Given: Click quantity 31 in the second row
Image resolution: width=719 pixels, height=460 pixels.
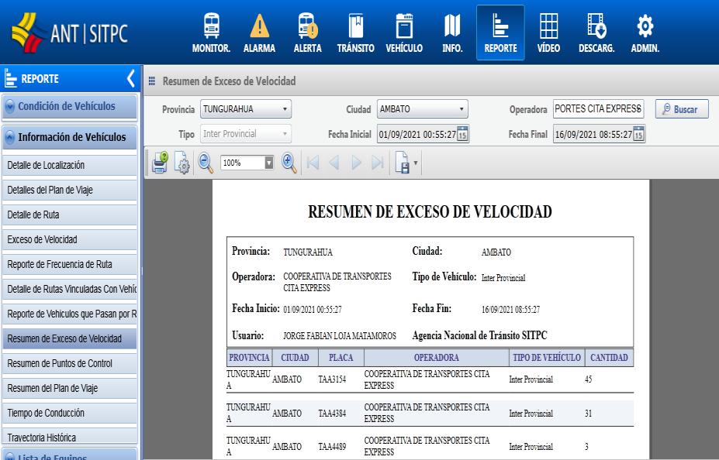Looking at the screenshot, I should (589, 414).
